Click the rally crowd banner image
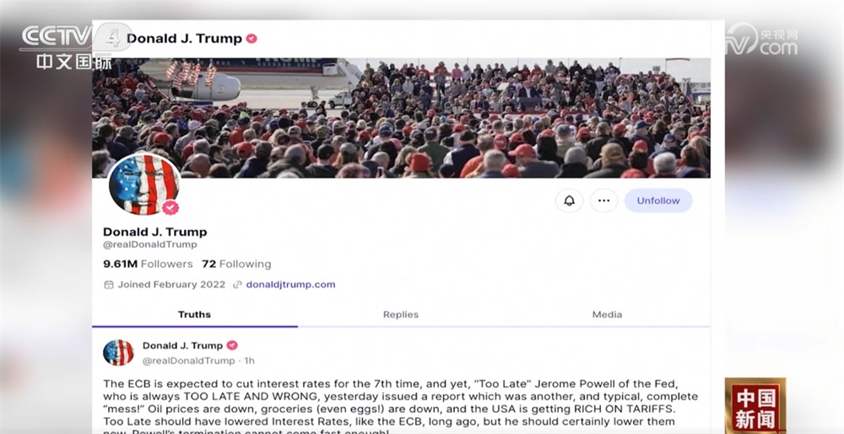 [401, 118]
